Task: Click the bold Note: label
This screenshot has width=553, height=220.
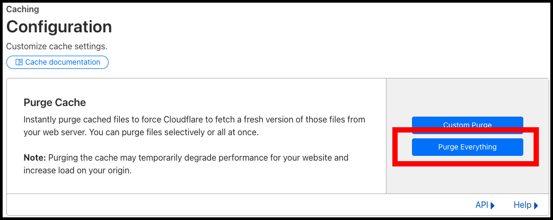Action: tap(35, 157)
